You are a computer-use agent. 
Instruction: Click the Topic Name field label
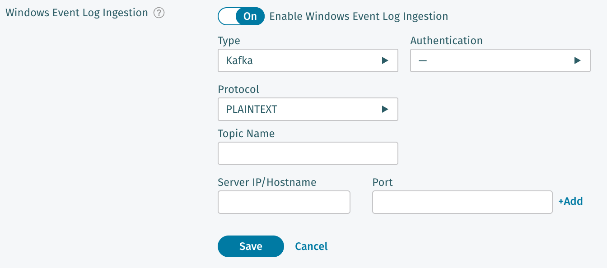click(246, 134)
